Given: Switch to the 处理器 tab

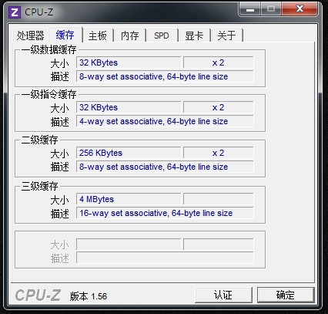Looking at the screenshot, I should coord(30,35).
